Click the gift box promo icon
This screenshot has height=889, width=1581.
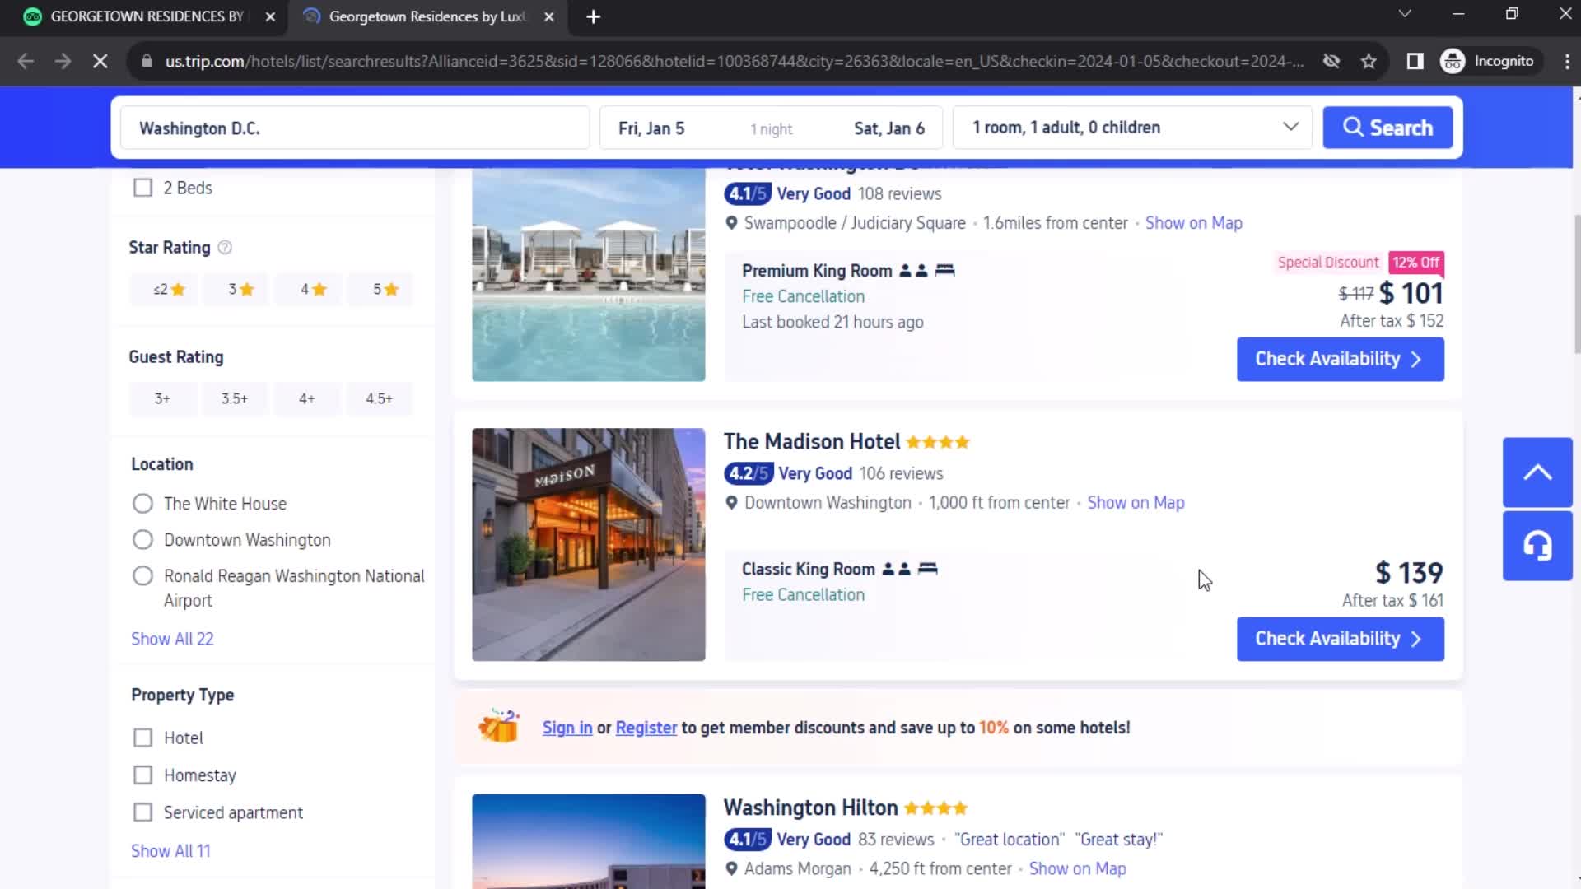pyautogui.click(x=499, y=726)
